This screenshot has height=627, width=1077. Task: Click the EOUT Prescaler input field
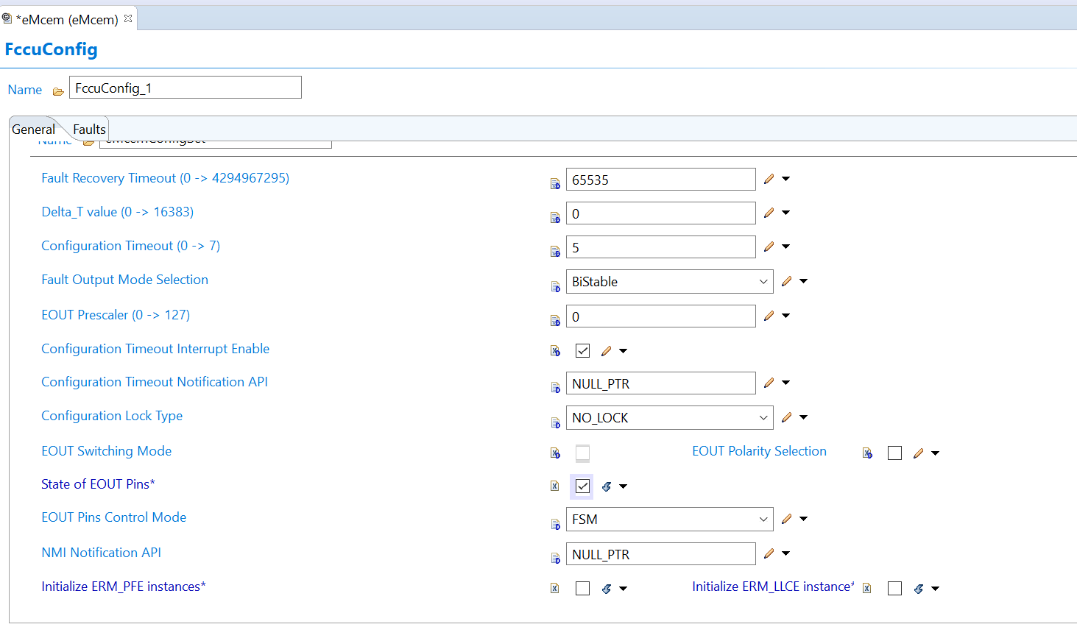[661, 316]
